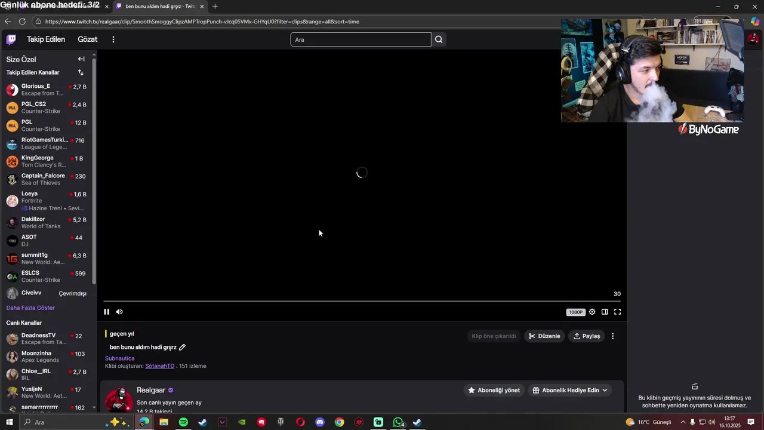764x430 pixels.
Task: Open the Glorious_E channel
Action: click(x=47, y=90)
